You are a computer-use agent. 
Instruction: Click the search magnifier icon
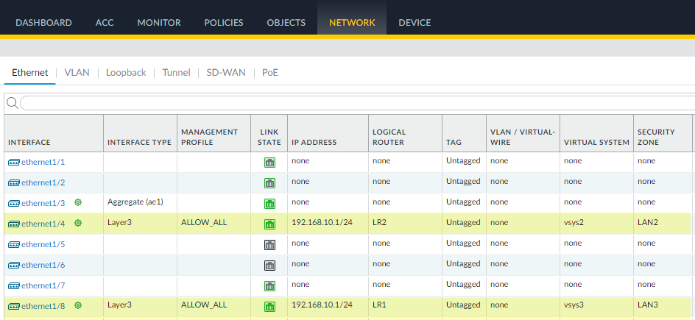12,103
